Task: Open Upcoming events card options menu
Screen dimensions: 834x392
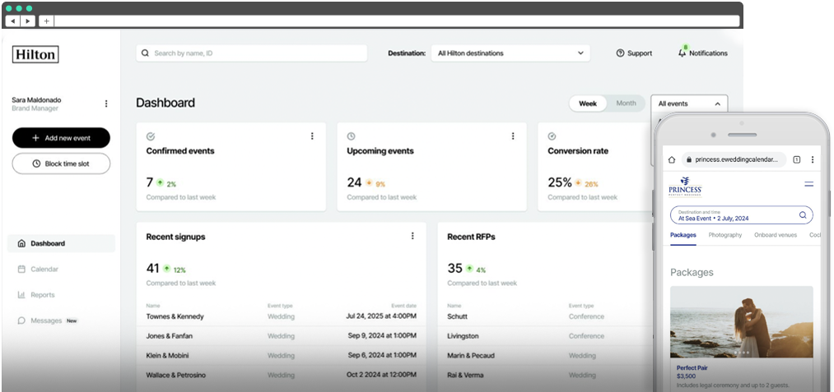Action: pos(513,136)
